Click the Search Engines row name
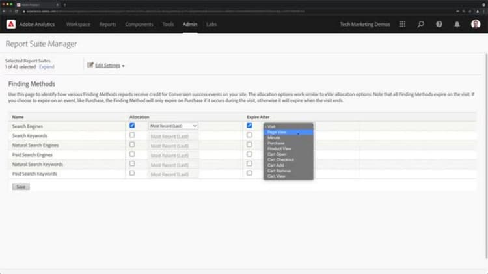Screen dimensions: 488x274 [x=27, y=126]
